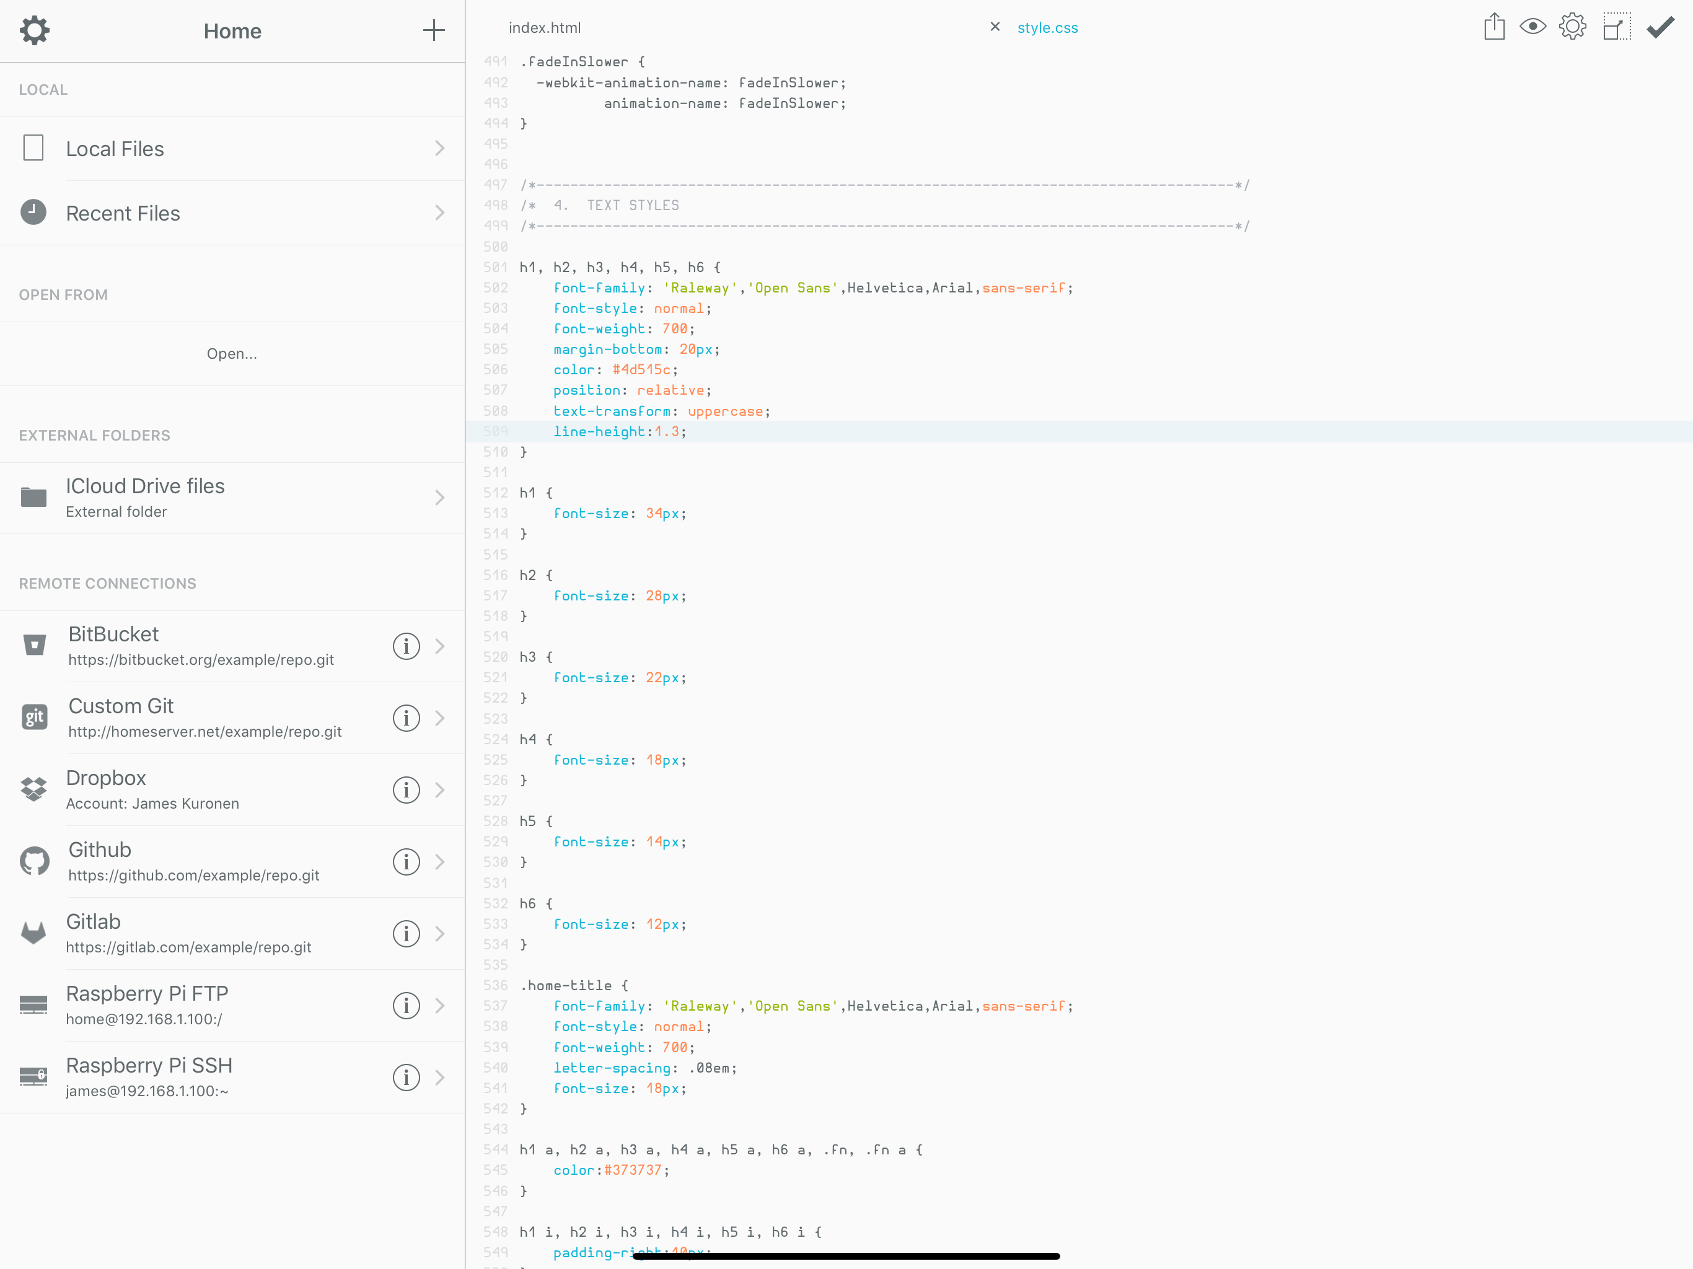This screenshot has width=1693, height=1269.
Task: Expand ICloud Drive files chevron
Action: click(439, 498)
